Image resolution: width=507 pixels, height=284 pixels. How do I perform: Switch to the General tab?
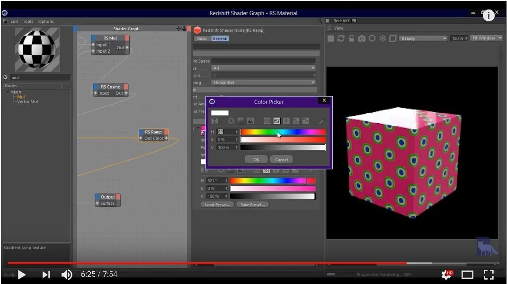click(x=220, y=38)
